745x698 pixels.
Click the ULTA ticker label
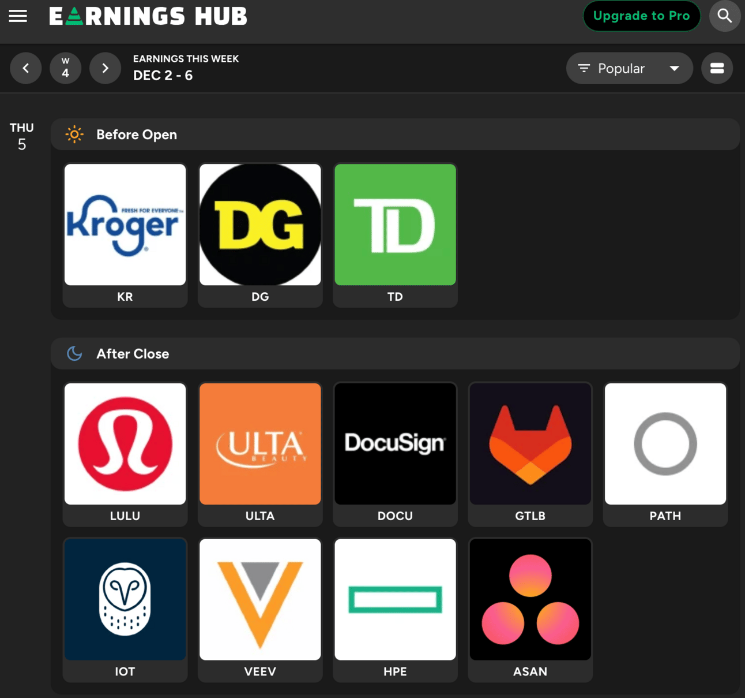tap(260, 516)
